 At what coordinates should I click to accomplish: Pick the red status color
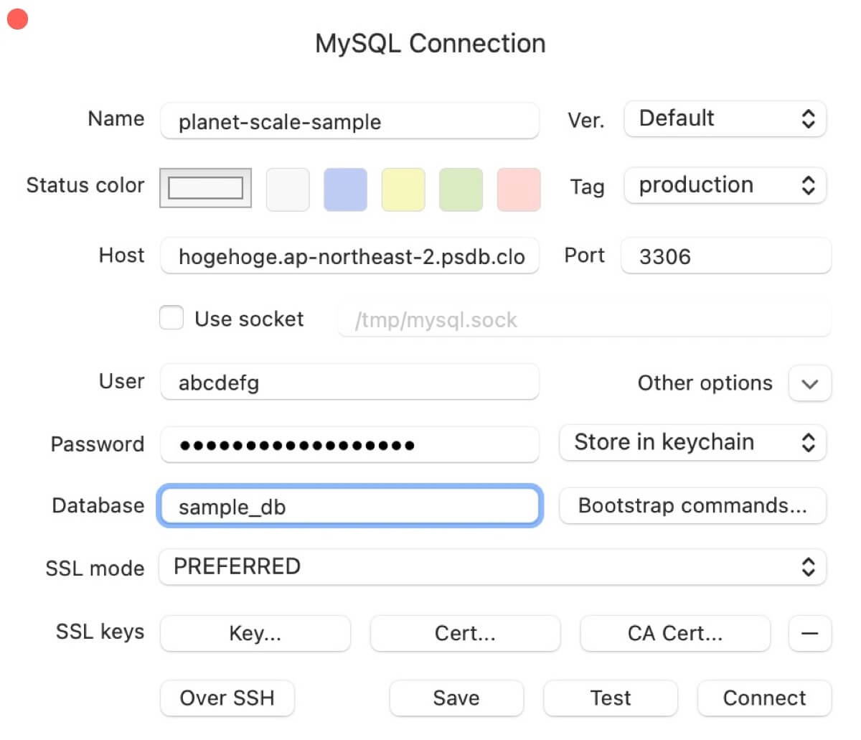click(519, 189)
